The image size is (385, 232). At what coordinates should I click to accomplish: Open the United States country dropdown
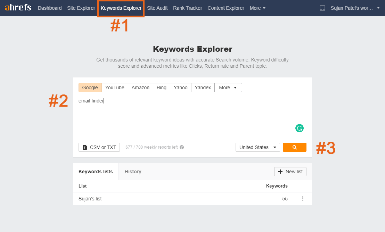pos(257,147)
